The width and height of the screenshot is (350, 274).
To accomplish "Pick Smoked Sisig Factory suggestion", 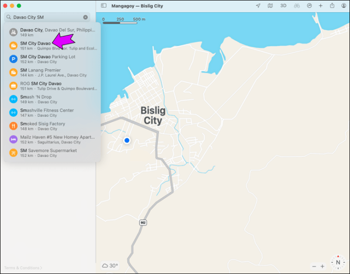I will click(x=53, y=126).
